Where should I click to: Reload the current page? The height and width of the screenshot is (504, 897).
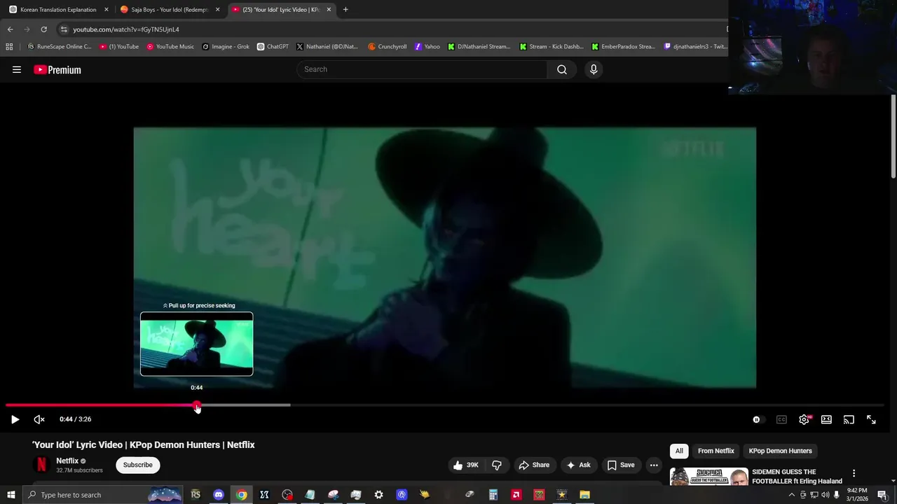pos(43,29)
